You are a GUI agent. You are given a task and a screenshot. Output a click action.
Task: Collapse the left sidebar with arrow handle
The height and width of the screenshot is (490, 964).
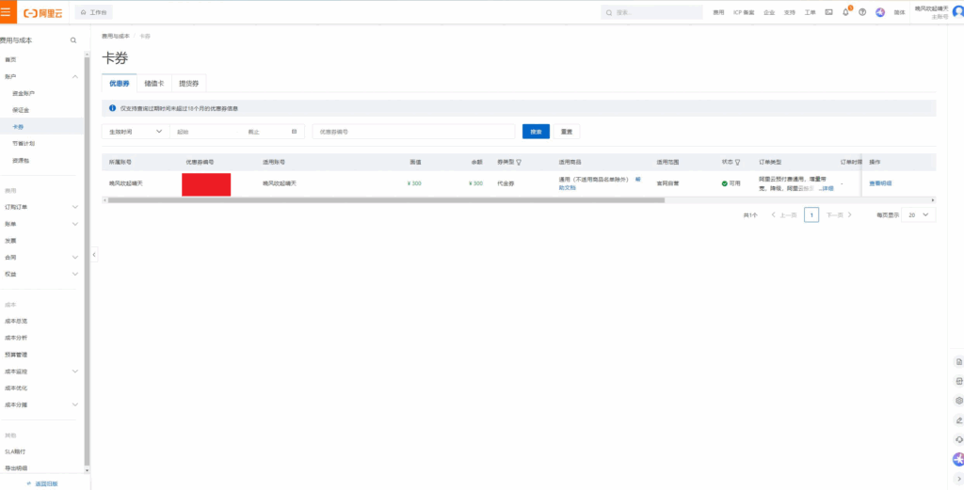[93, 255]
